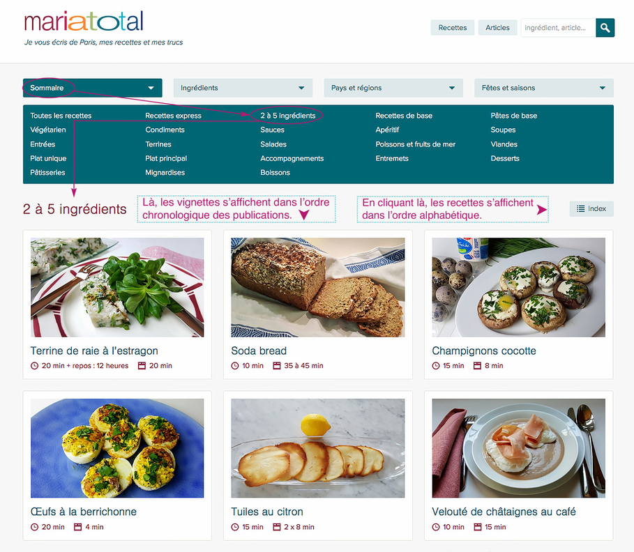
Task: Click clock icon under Tuiles au citron
Action: pyautogui.click(x=235, y=527)
